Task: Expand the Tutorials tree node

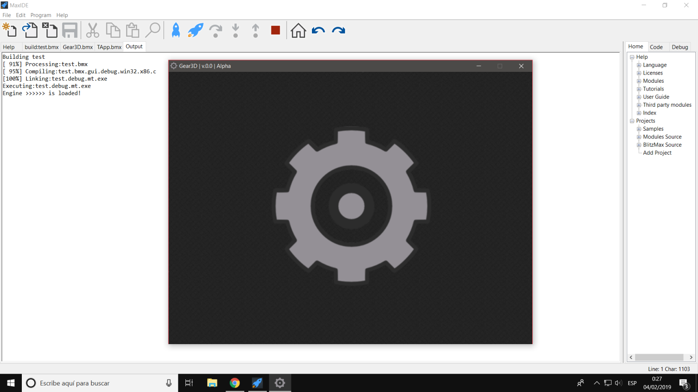Action: point(639,89)
